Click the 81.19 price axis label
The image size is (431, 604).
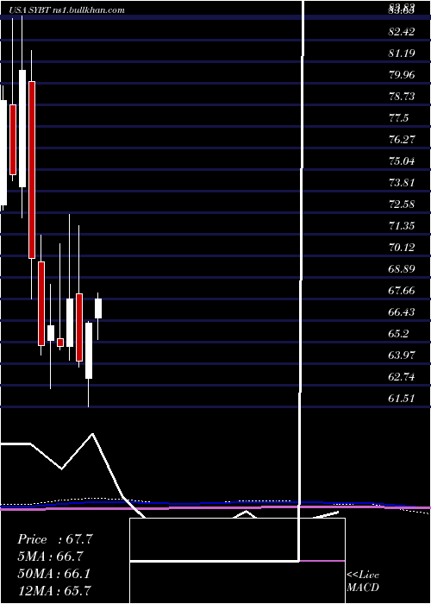402,53
